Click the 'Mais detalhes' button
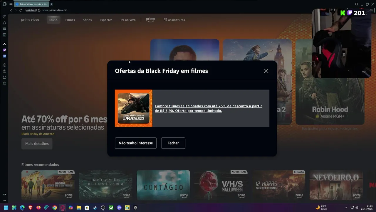The height and width of the screenshot is (212, 376). tap(37, 144)
